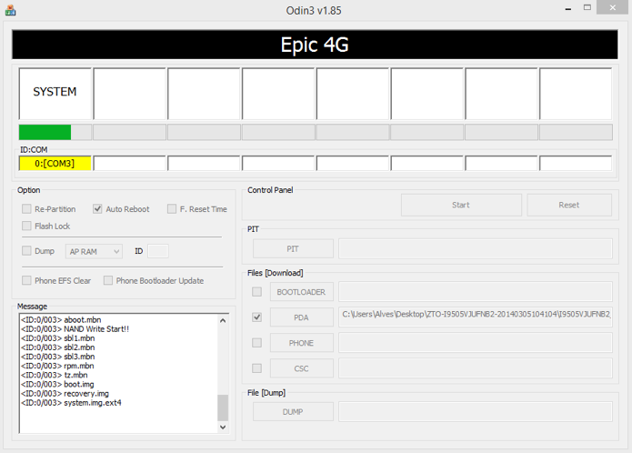
Task: Enable the Re-Partition checkbox
Action: click(x=26, y=209)
